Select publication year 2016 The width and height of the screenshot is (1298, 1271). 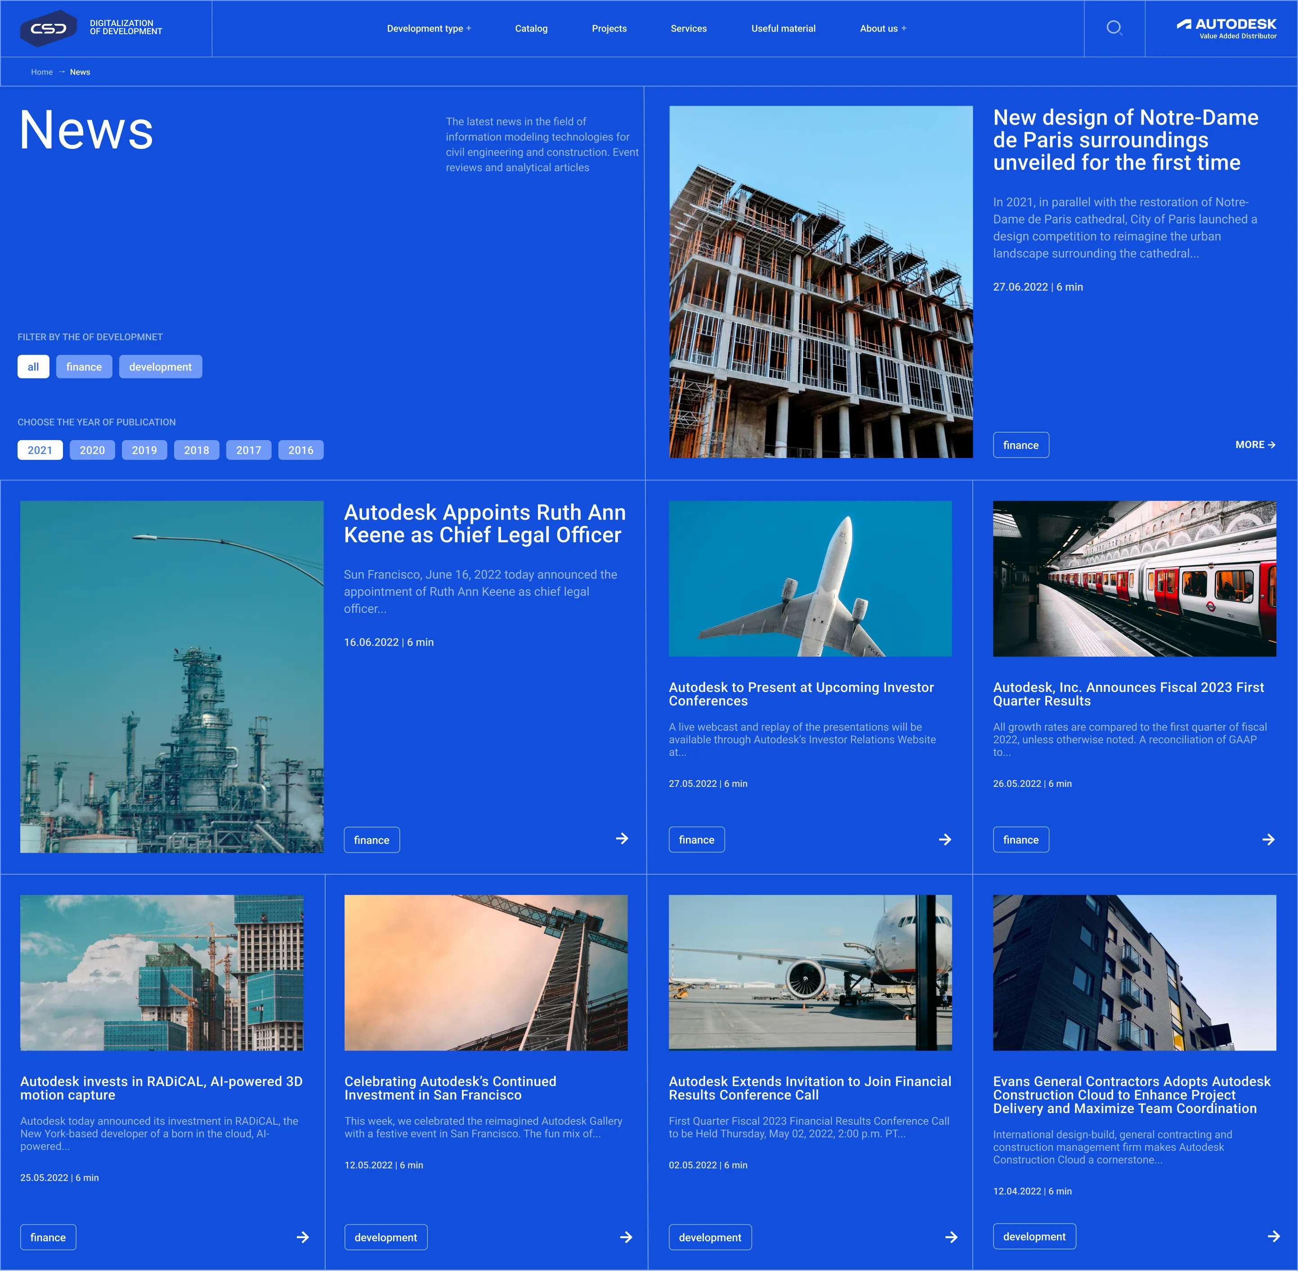click(x=301, y=450)
